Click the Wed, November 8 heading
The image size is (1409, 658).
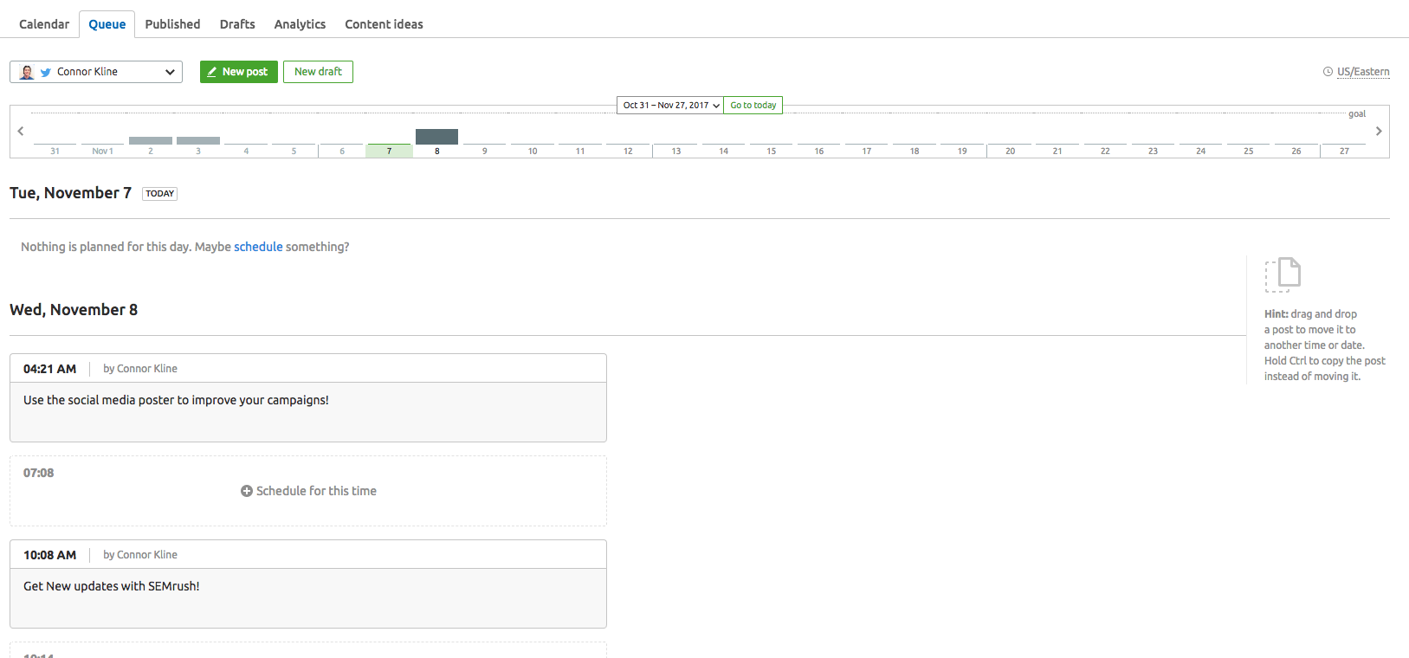74,310
